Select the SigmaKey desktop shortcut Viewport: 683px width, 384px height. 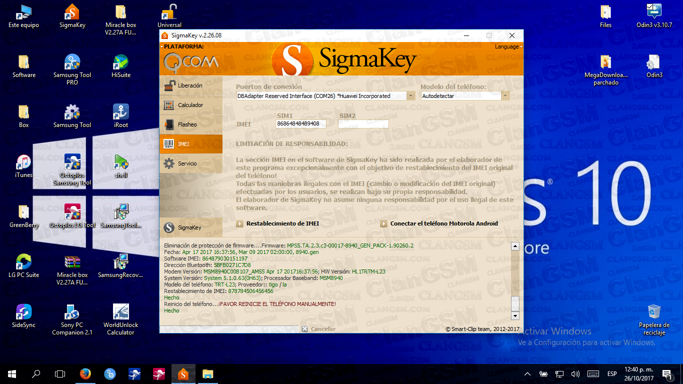[72, 16]
